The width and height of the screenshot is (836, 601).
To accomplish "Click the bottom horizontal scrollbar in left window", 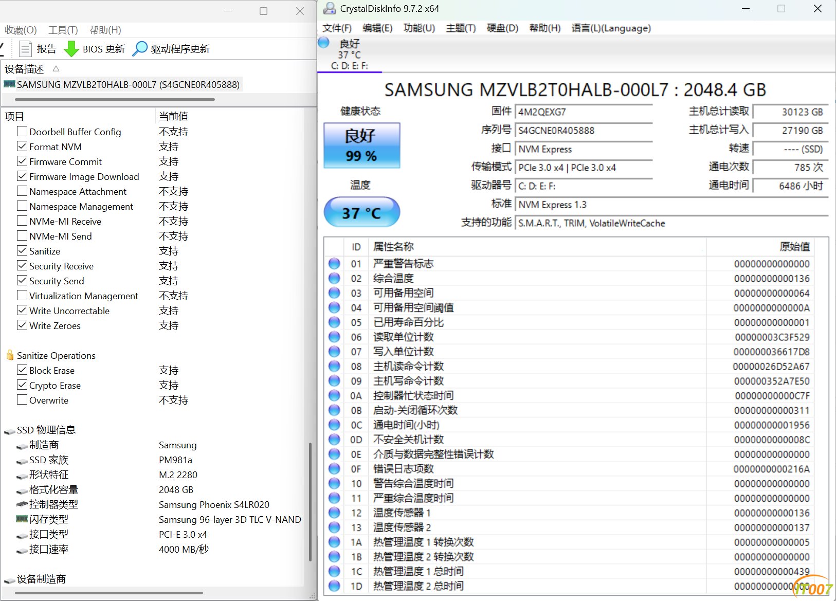I will [109, 593].
